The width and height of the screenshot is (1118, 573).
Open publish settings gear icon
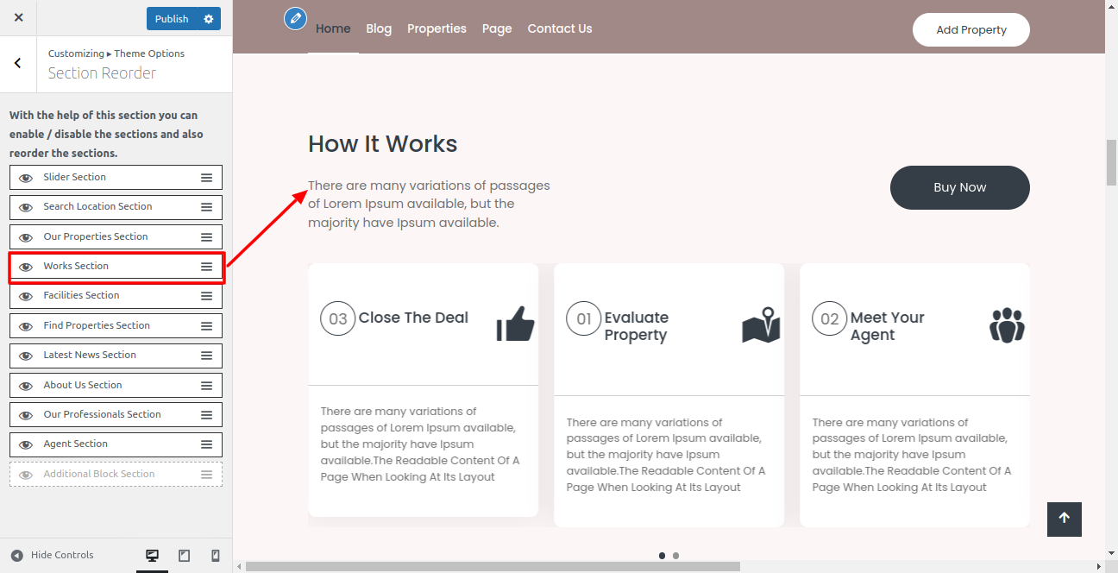(208, 19)
